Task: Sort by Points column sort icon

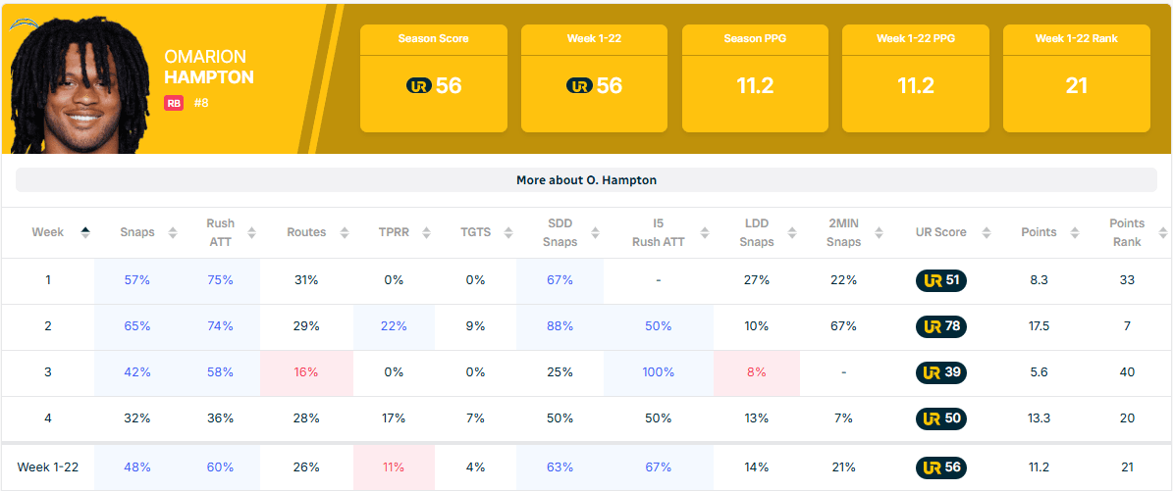Action: pos(1074,232)
